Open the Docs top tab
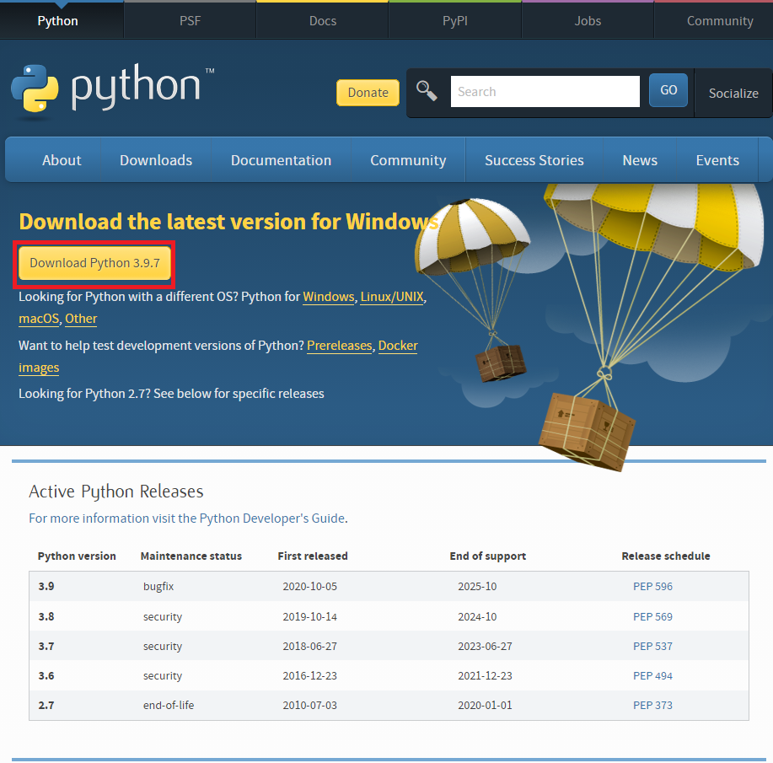Screen dimensions: 773x763 pos(322,21)
